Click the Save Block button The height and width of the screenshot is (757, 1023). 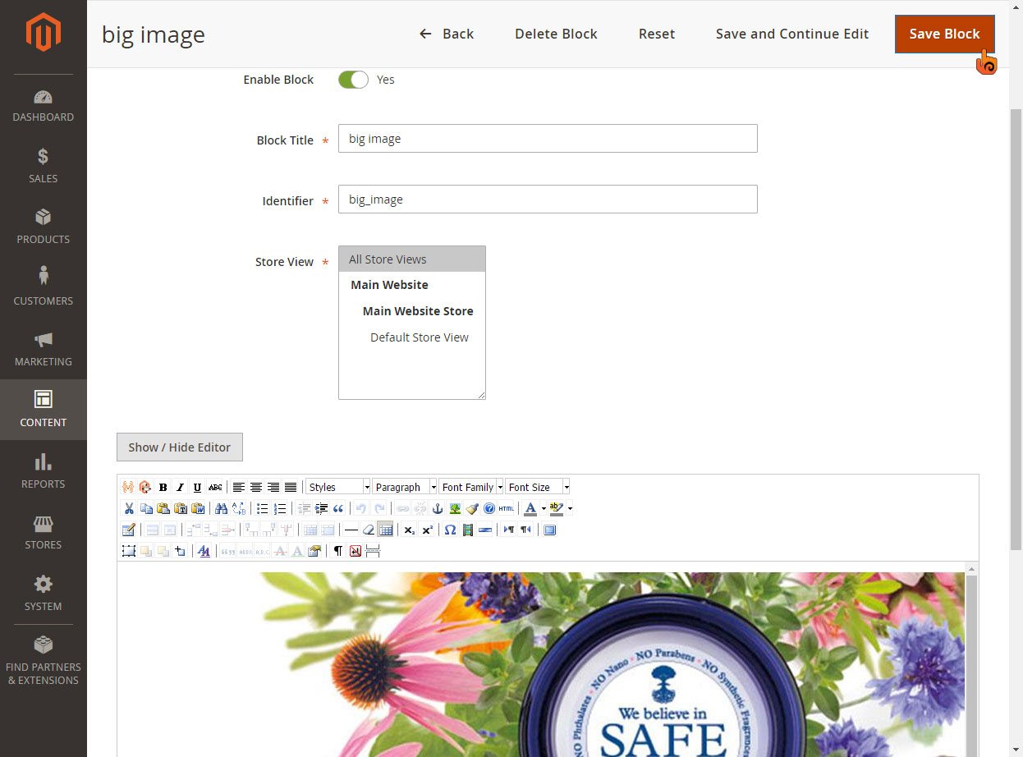pyautogui.click(x=944, y=34)
